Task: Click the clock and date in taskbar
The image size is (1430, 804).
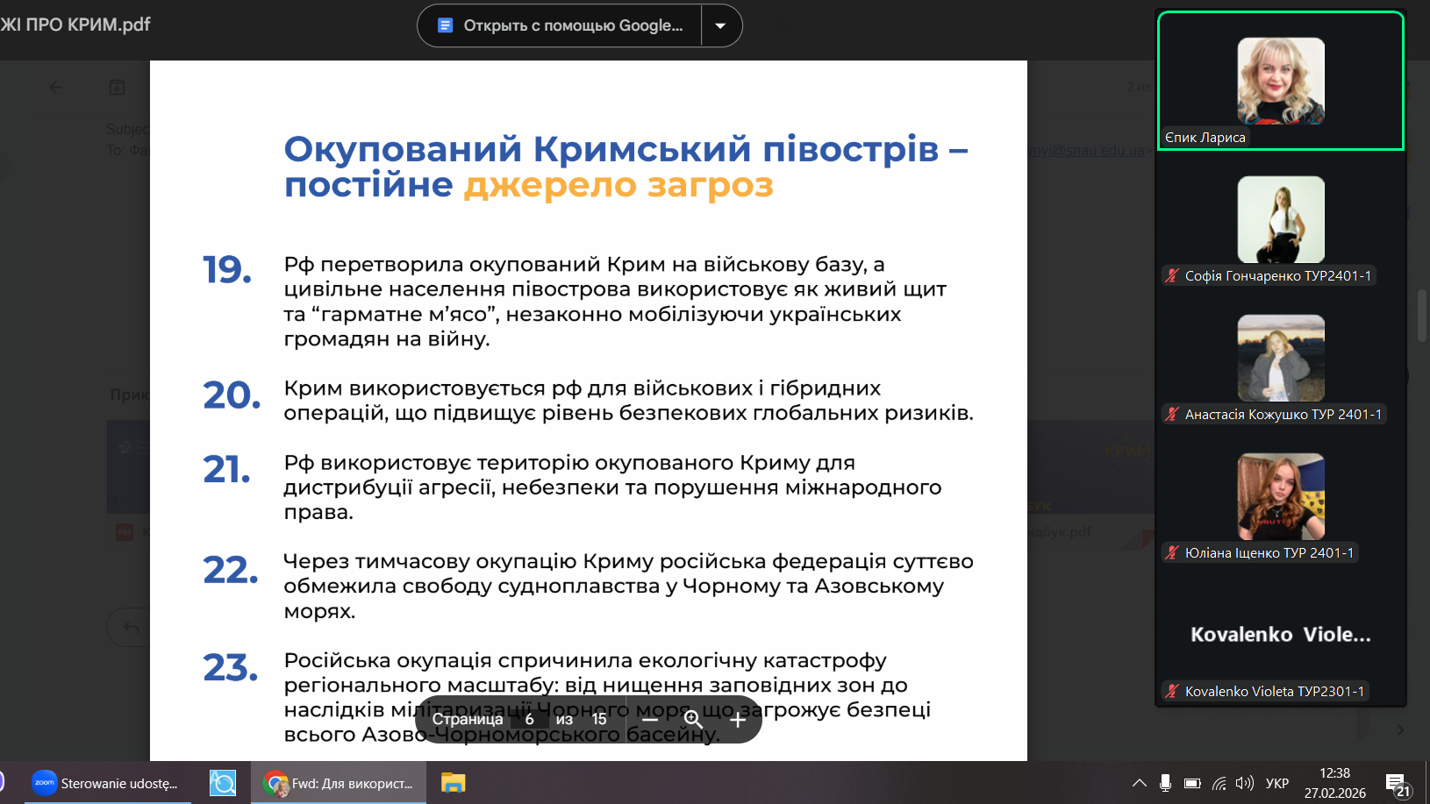Action: (x=1334, y=783)
